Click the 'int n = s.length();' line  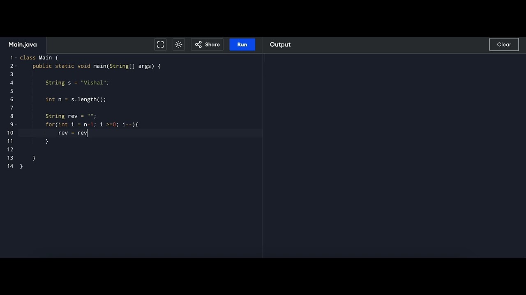point(76,100)
